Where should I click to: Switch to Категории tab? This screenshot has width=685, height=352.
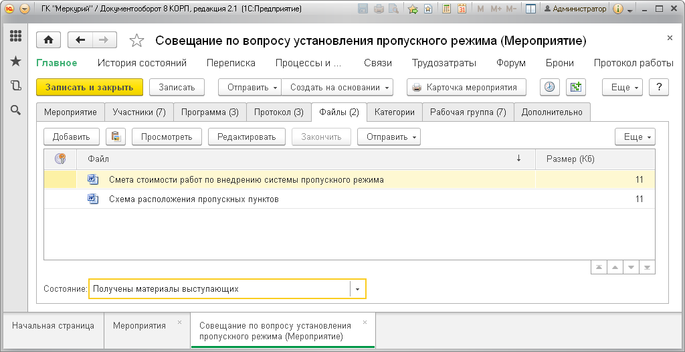[395, 112]
